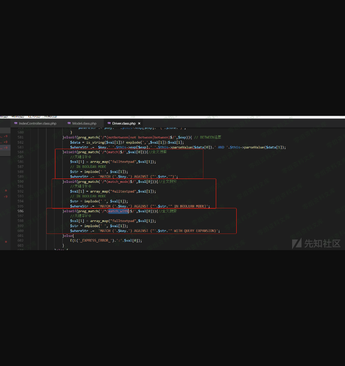The width and height of the screenshot is (345, 366).
Task: Click the red dot marker beside line 602
Action: (x=6, y=241)
